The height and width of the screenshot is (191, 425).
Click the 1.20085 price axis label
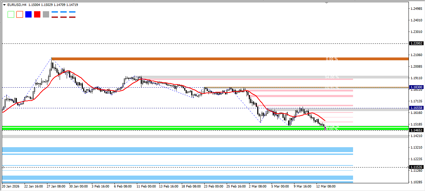tap(416, 67)
